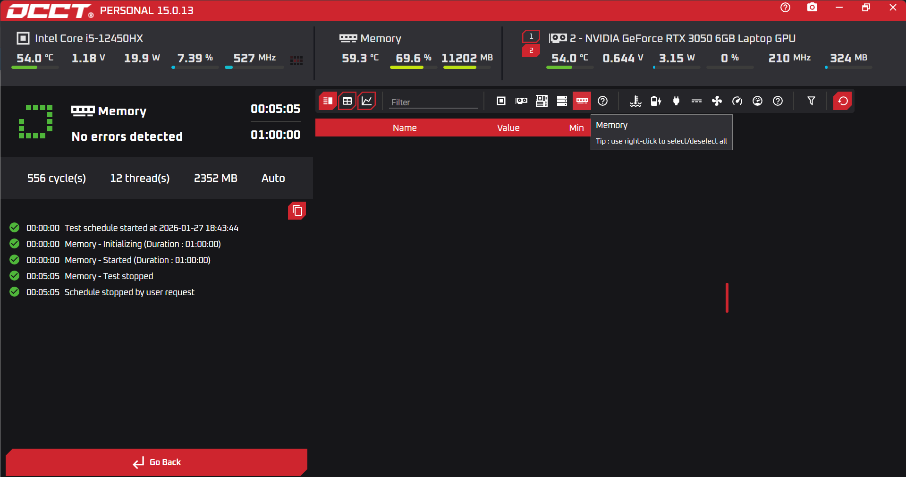Toggle unknown-hardware filter after Memory icon
The image size is (906, 477).
click(x=602, y=101)
